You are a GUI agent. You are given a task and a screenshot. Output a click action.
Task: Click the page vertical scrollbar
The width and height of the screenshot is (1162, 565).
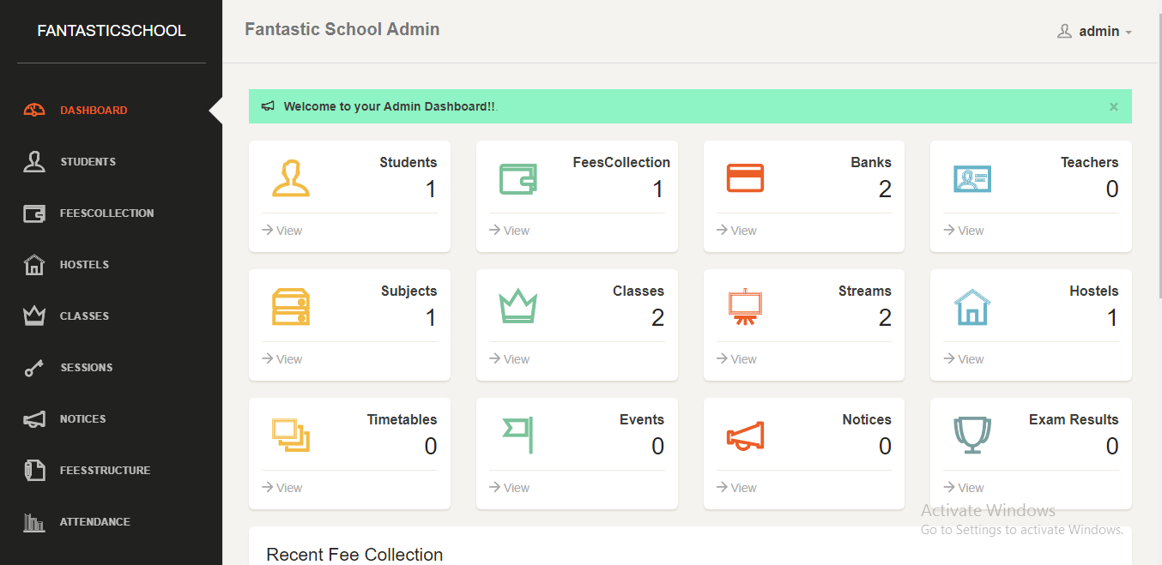point(1159,171)
